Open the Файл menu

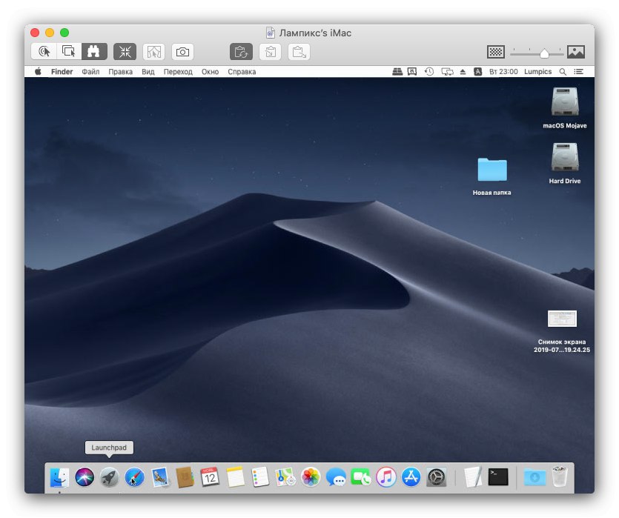(x=90, y=72)
